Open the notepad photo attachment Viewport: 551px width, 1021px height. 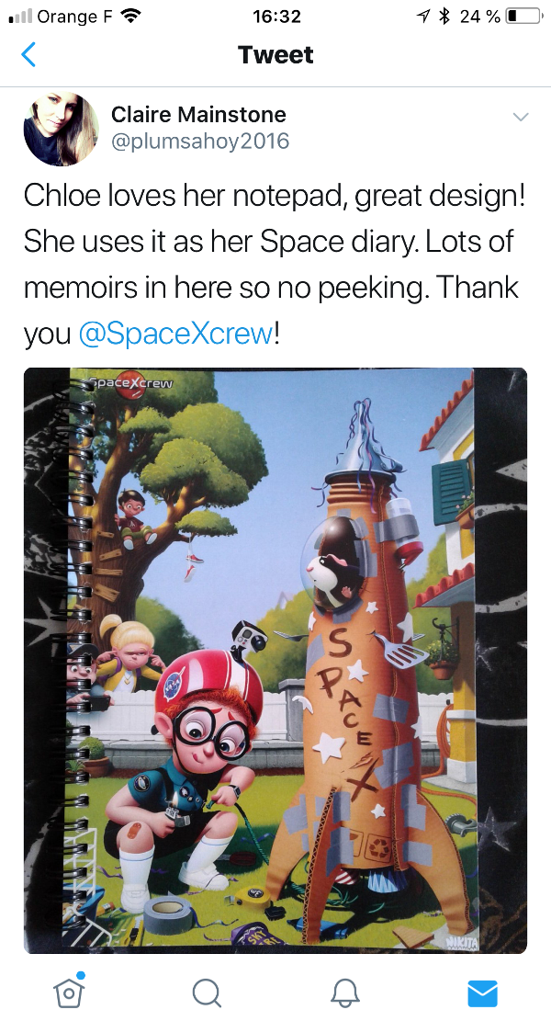(x=275, y=660)
